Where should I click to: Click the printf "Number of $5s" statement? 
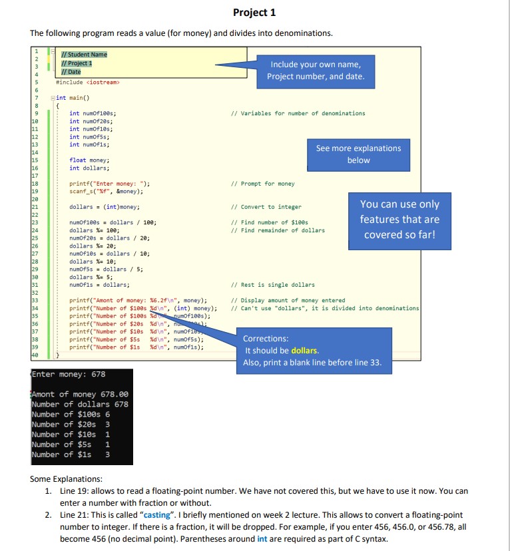(136, 339)
